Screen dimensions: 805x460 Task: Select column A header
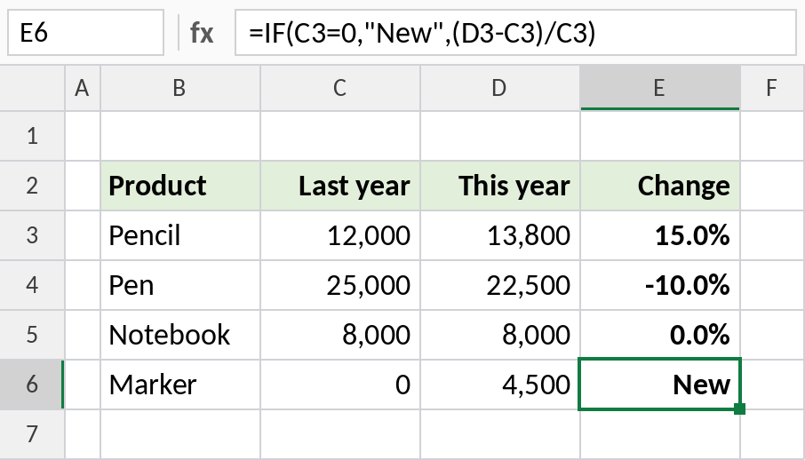(x=83, y=88)
